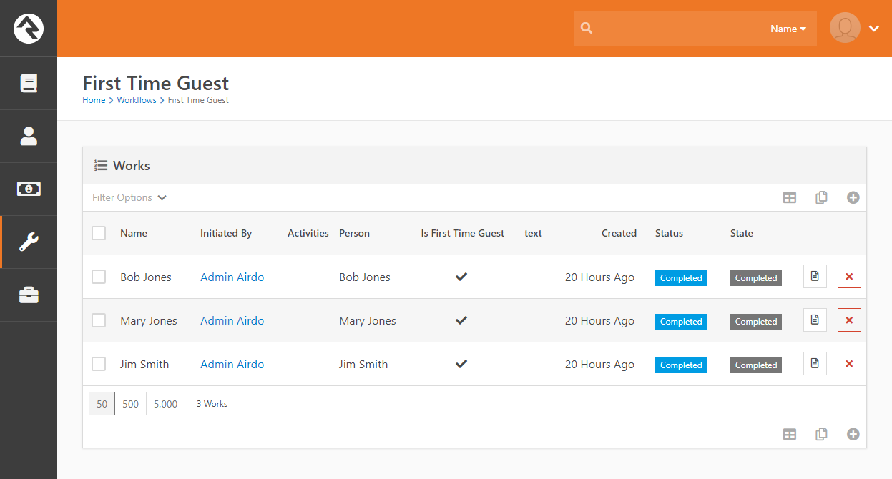Open the Name search-type dropdown
The height and width of the screenshot is (479, 892).
tap(788, 29)
